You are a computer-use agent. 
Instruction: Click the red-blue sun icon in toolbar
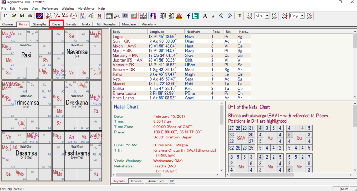39,16
